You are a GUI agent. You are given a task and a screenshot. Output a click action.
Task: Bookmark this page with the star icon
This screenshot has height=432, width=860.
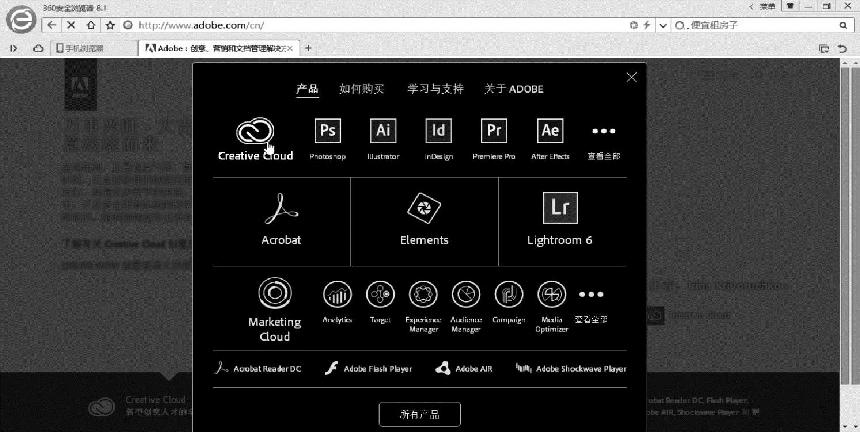tap(110, 25)
